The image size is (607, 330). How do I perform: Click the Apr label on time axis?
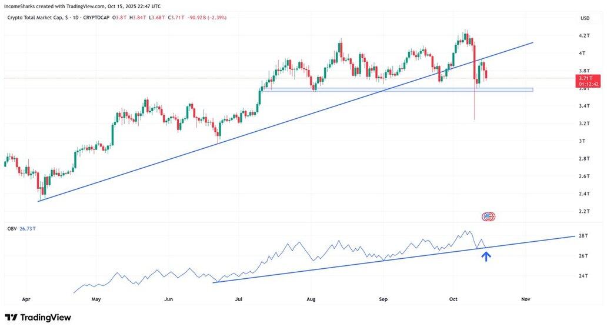pyautogui.click(x=26, y=299)
